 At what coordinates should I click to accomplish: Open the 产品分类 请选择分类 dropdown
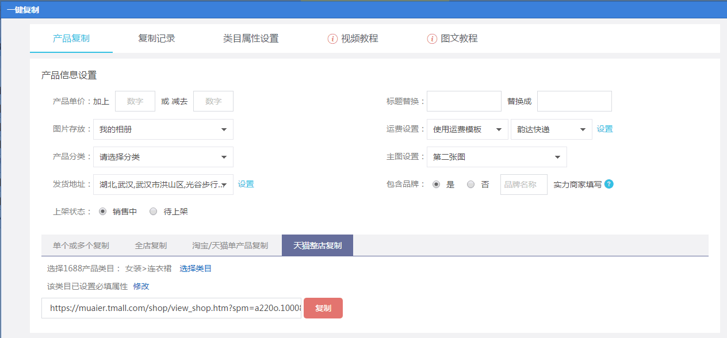(163, 157)
